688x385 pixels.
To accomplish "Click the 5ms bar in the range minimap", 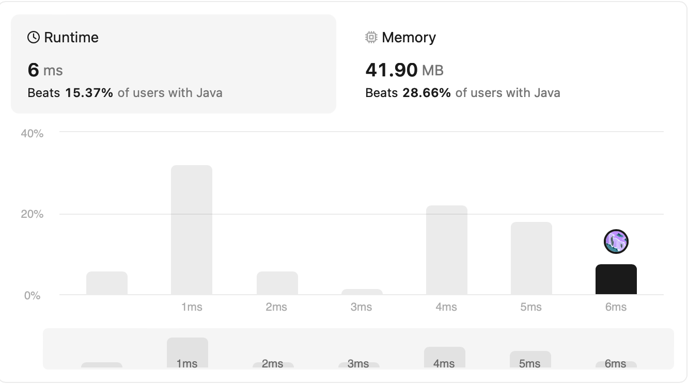I will click(x=530, y=359).
